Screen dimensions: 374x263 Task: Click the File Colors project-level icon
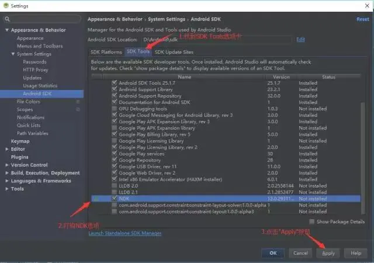point(78,102)
